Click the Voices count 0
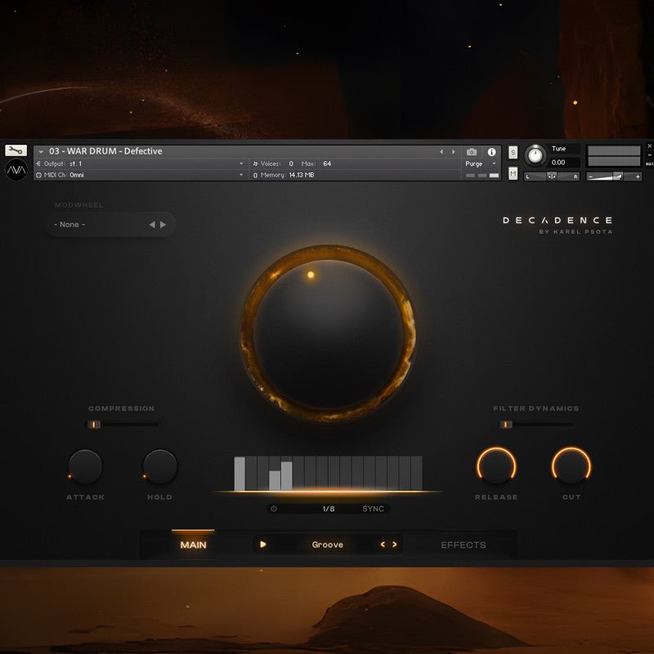Screen dimensions: 654x654 291,163
